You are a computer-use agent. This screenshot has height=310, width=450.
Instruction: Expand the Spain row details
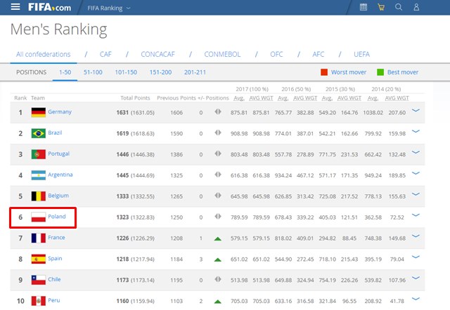(416, 257)
